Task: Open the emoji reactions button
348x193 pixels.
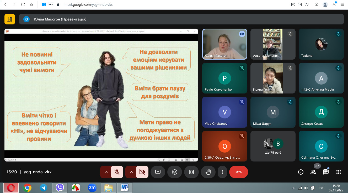Action: 174,172
